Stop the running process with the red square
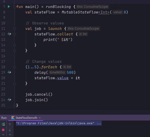Viewport: 150px width, 137px height. click(3, 130)
